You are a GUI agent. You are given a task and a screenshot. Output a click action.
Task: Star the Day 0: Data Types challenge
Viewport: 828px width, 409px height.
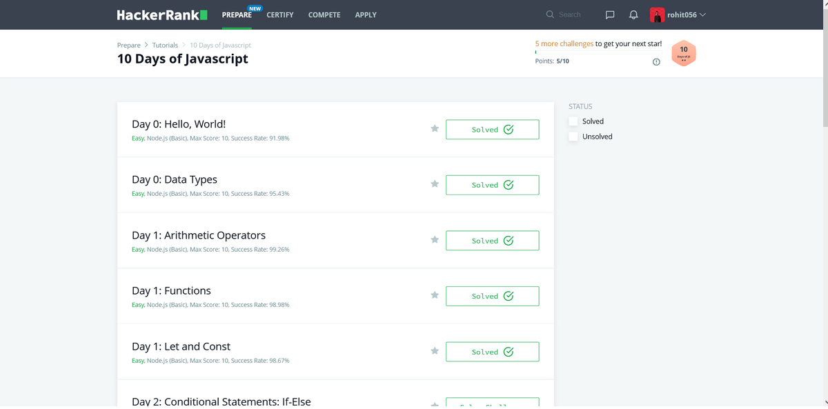435,184
